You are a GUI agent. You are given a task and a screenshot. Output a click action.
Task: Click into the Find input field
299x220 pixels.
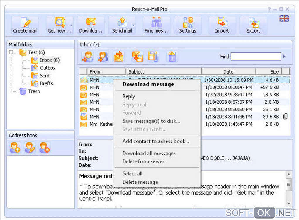[x=256, y=57]
